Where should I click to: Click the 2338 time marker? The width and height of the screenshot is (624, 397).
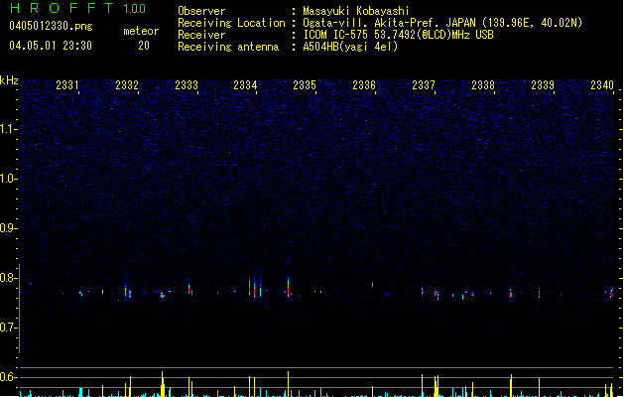(x=483, y=85)
